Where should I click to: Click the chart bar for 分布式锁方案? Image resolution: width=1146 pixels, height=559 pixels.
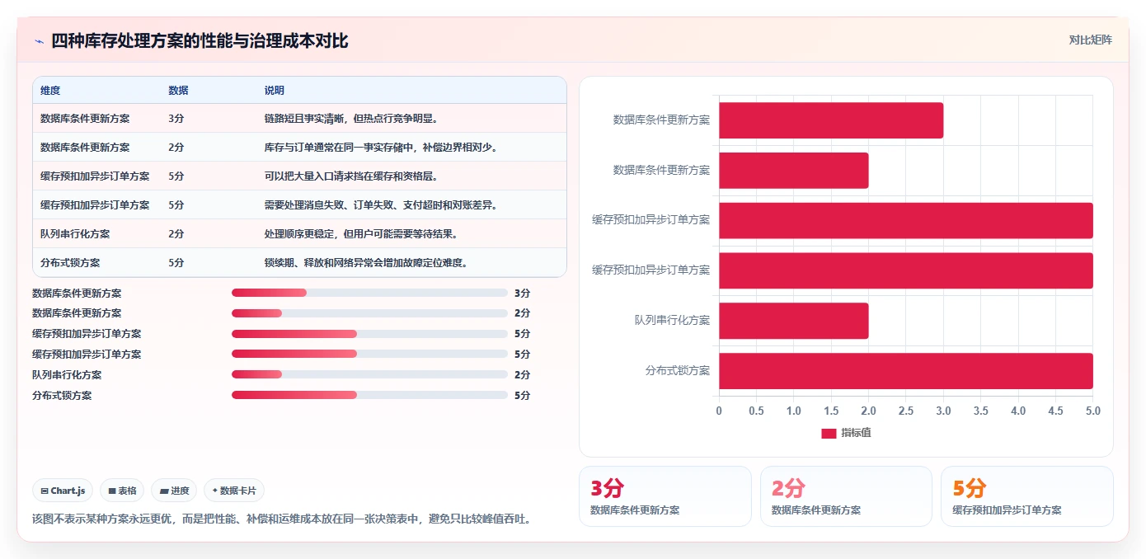point(906,371)
